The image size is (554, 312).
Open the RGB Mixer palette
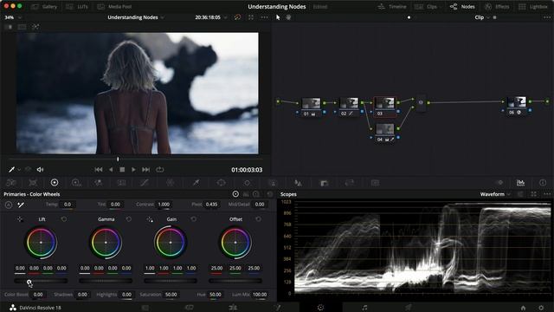tap(98, 183)
